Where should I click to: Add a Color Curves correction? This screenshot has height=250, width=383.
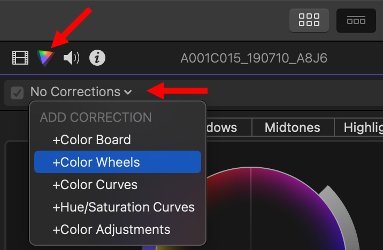coord(95,185)
